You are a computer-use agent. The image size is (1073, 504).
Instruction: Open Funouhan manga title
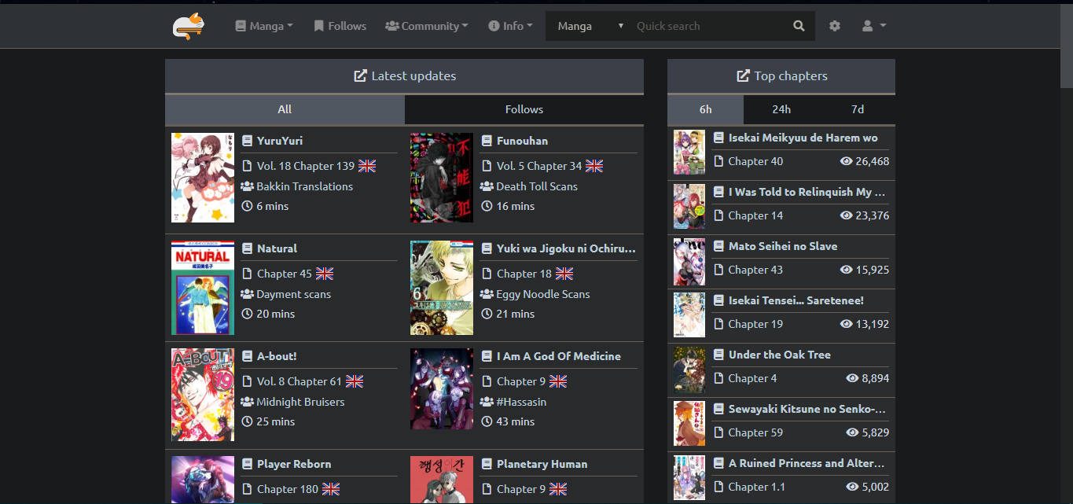tap(522, 141)
